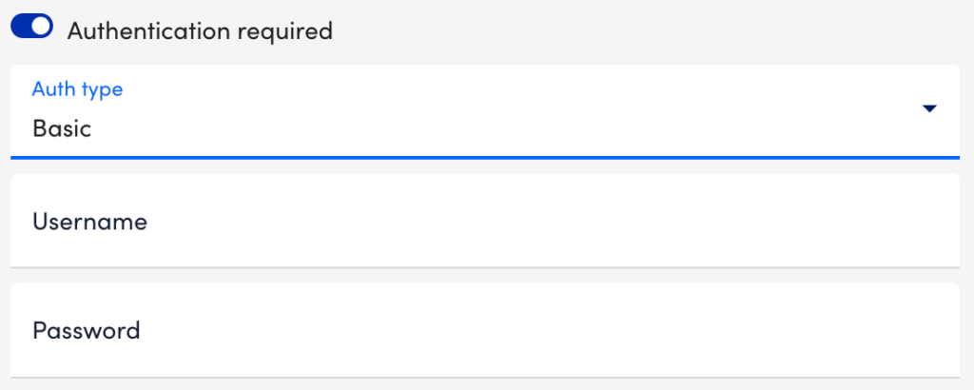Click the Authentication required label text
The width and height of the screenshot is (974, 390).
[x=200, y=30]
